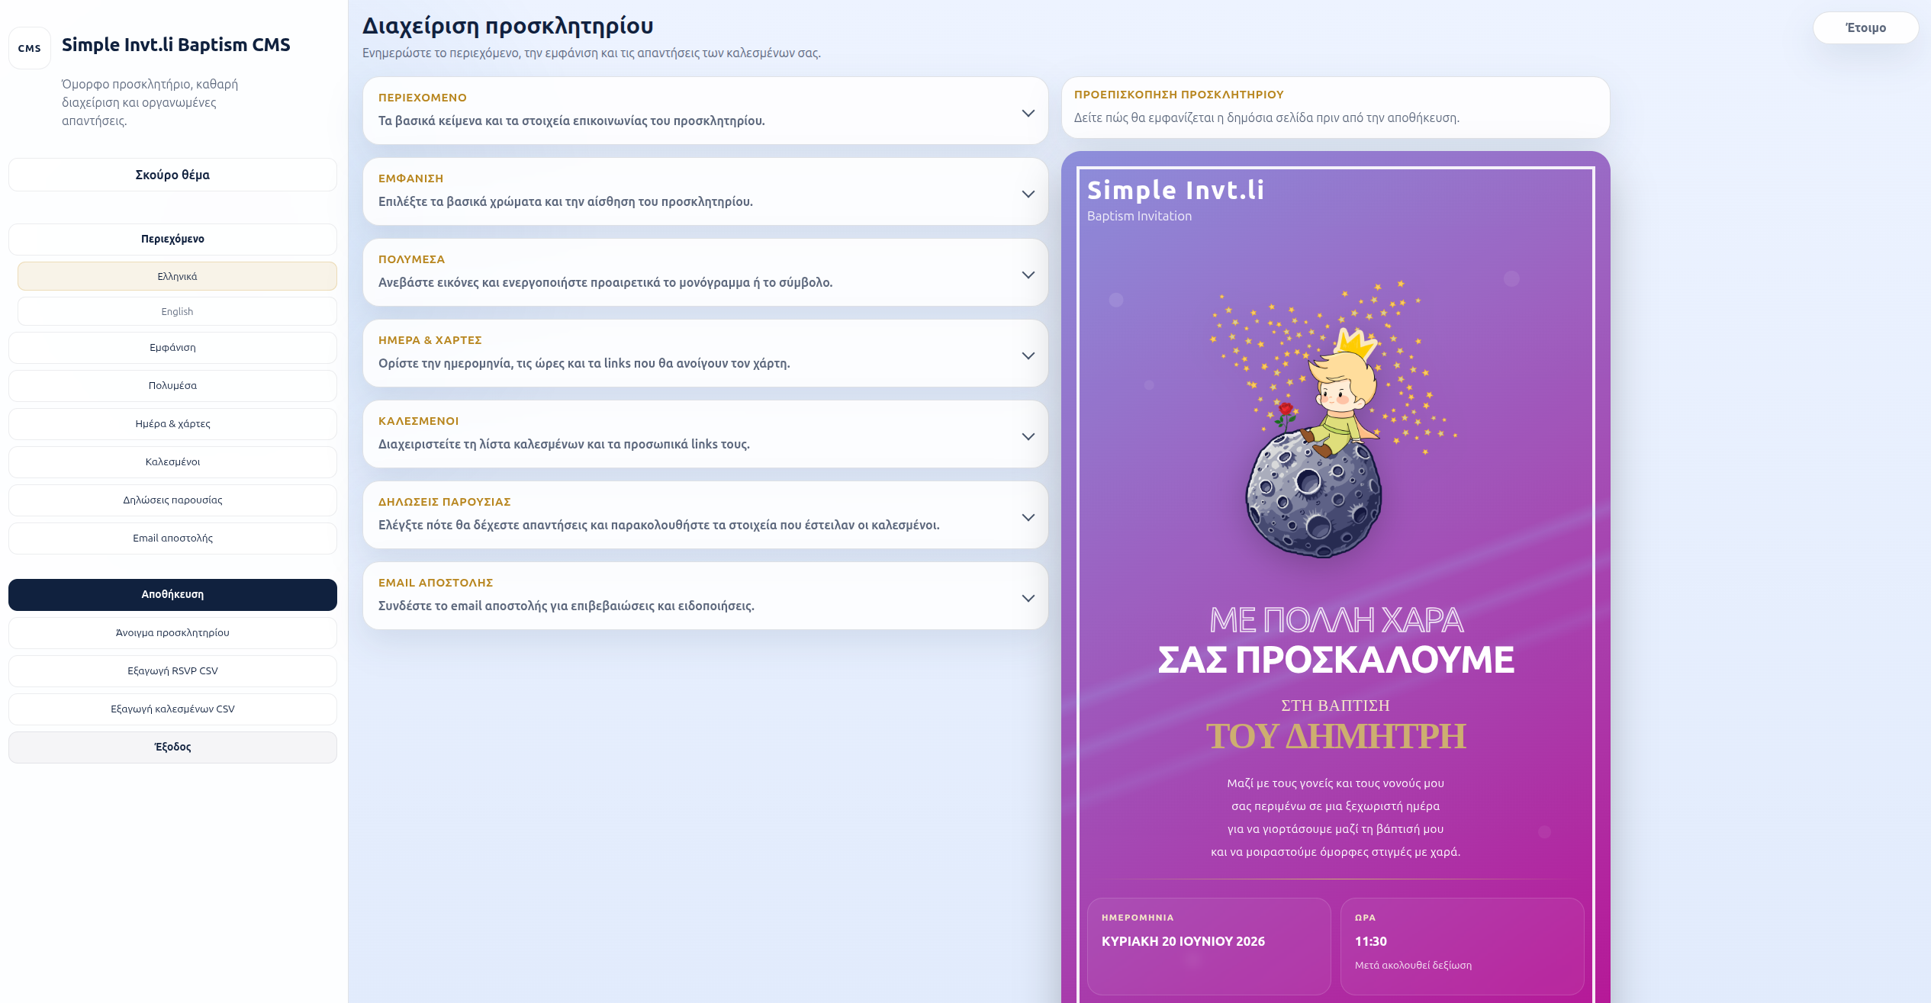Open Δηλώσεις παρουσίας sidebar item
This screenshot has height=1003, width=1931.
[x=172, y=500]
